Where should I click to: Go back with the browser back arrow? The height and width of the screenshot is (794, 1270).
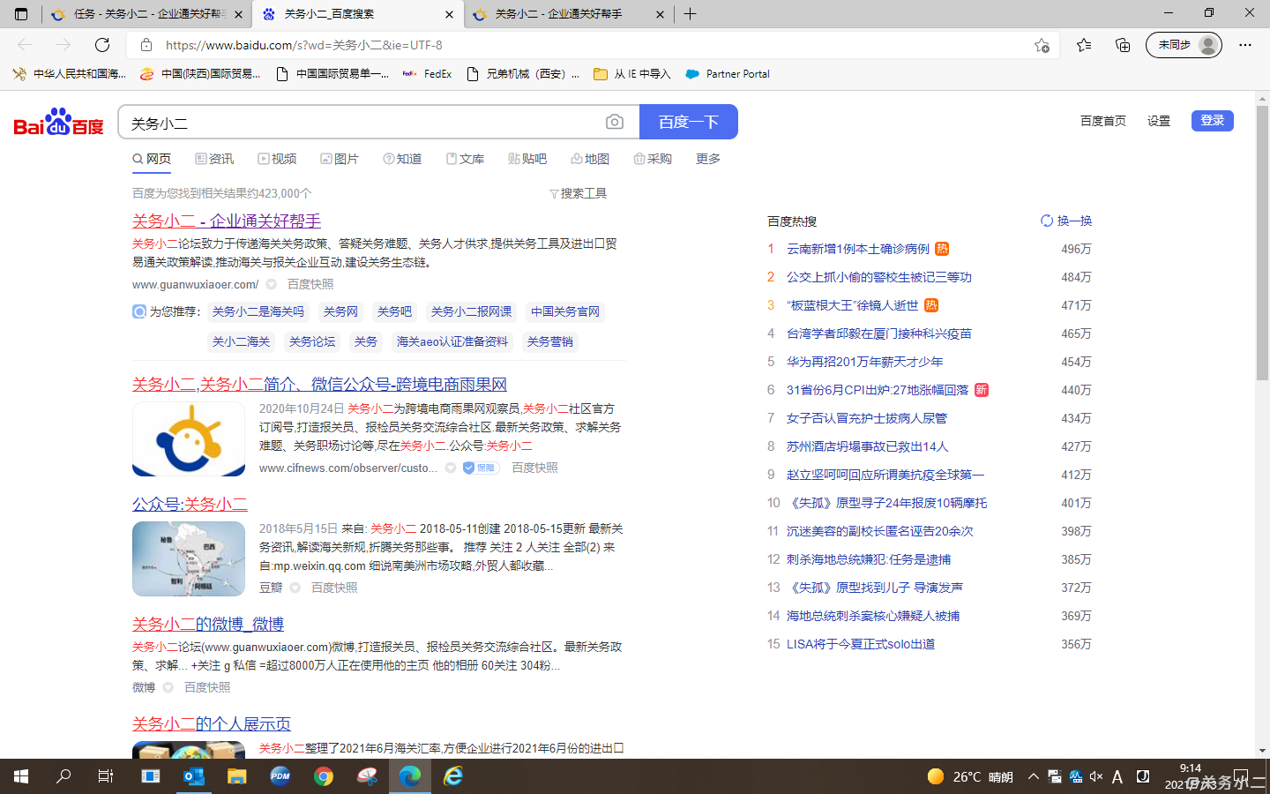pyautogui.click(x=25, y=45)
